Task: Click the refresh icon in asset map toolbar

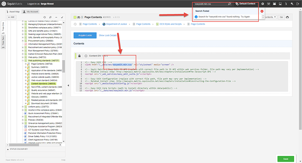Action: coord(45,17)
